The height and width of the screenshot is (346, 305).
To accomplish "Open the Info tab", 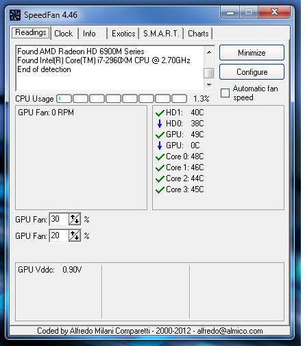I will point(93,34).
